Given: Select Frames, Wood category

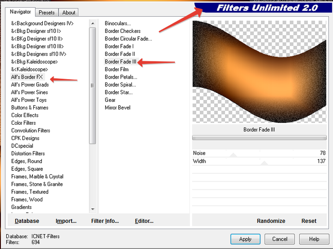Looking at the screenshot, I should coord(27,199).
